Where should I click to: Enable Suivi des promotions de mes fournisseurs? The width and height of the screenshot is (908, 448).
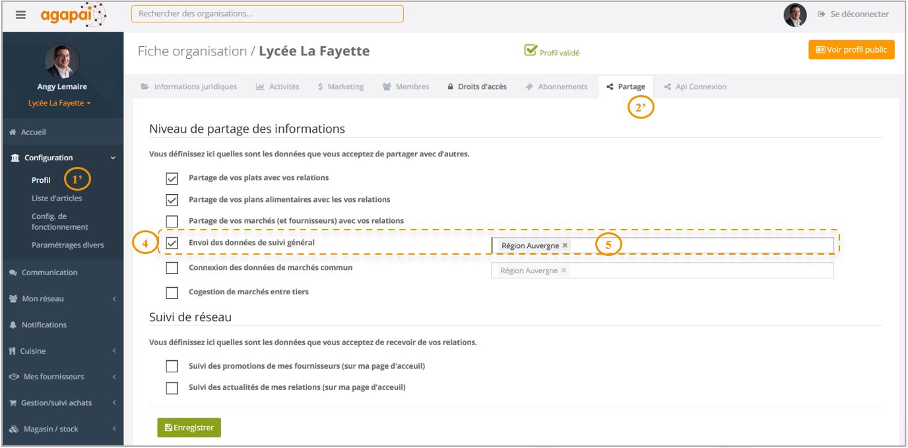pos(172,366)
